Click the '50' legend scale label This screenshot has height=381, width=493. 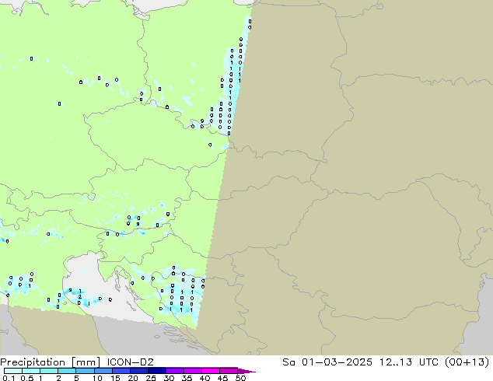[x=241, y=378]
